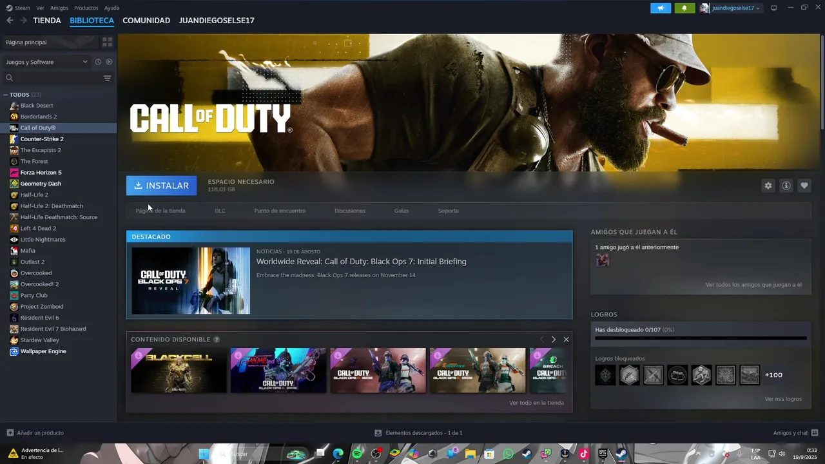Open the Punto de encuentro tab
Viewport: 825px width, 464px height.
(x=280, y=211)
